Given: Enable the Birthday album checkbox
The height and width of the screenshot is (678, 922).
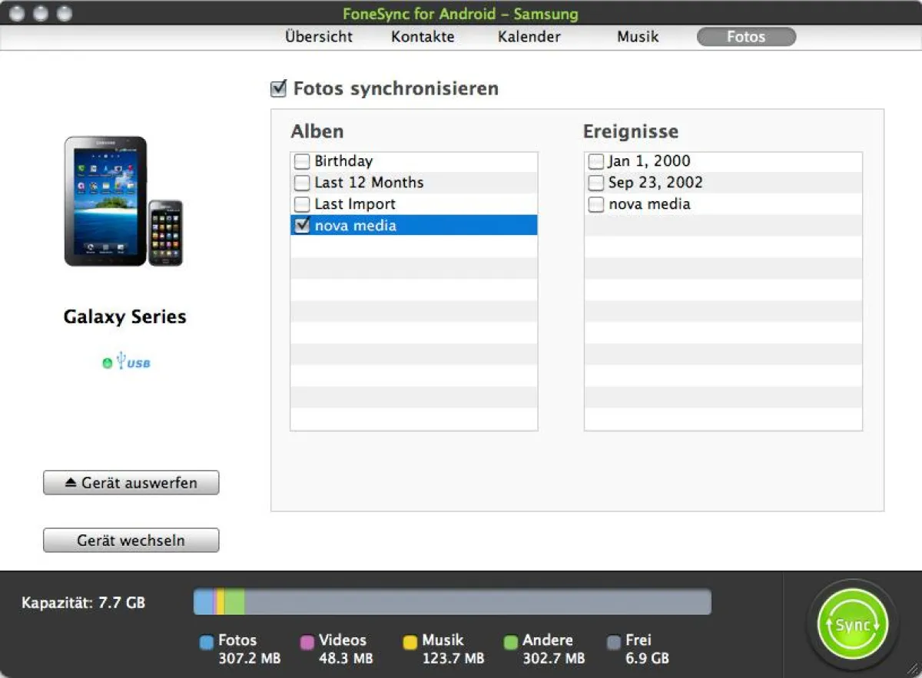Looking at the screenshot, I should [x=301, y=161].
